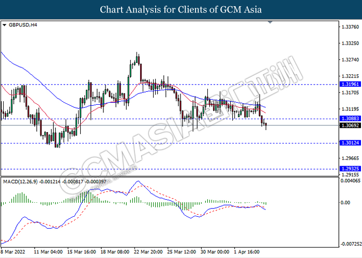Viewport: 362px width, 258px height.
Task: Click the 18 Mar 08:00 time label
Action: click(x=115, y=252)
